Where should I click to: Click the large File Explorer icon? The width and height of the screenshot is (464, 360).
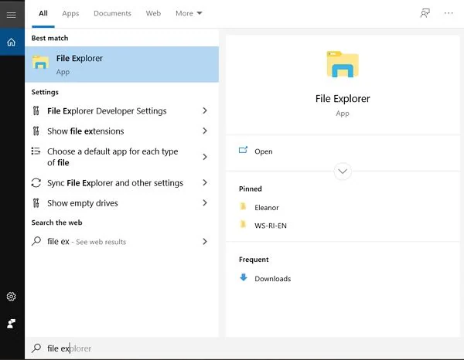pos(343,66)
